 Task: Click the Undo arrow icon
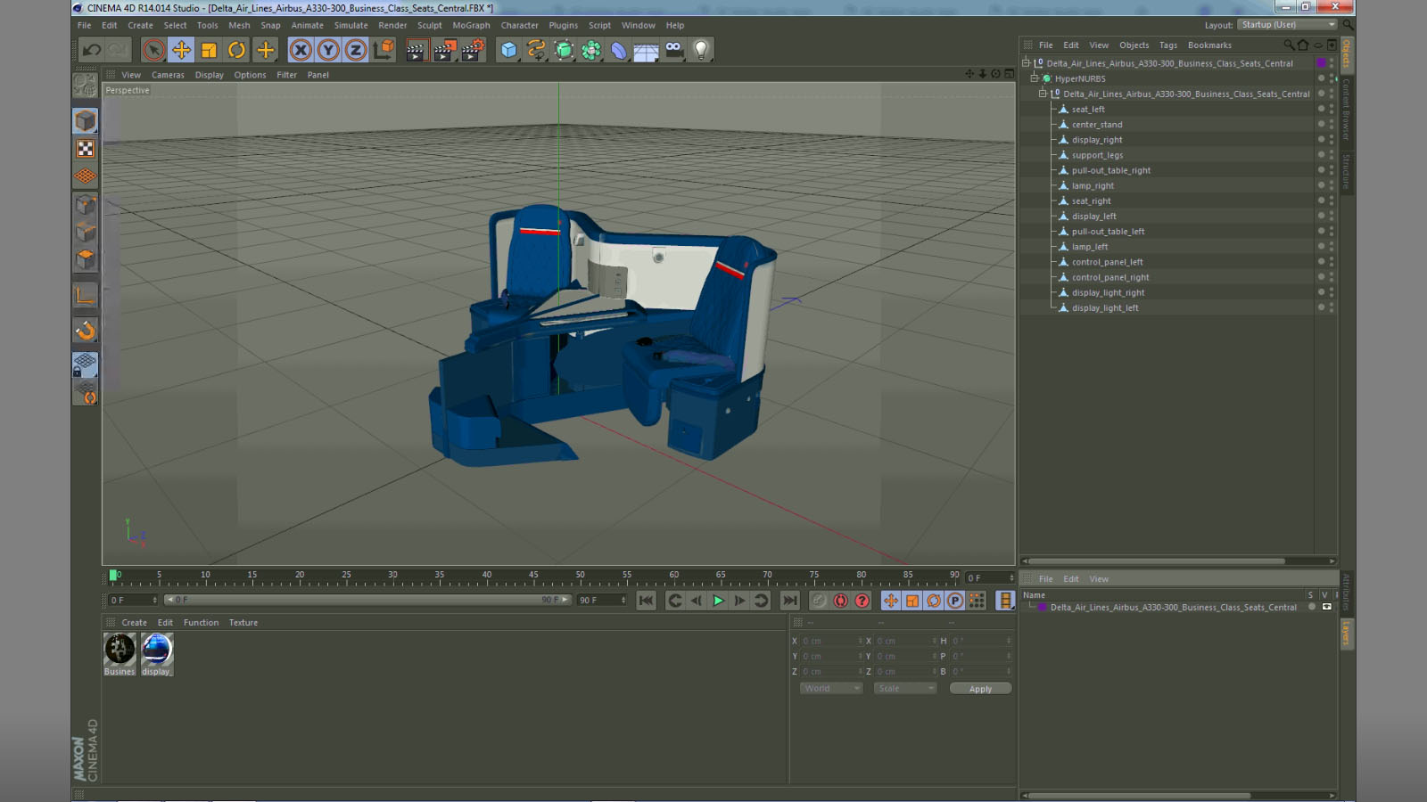pyautogui.click(x=91, y=50)
